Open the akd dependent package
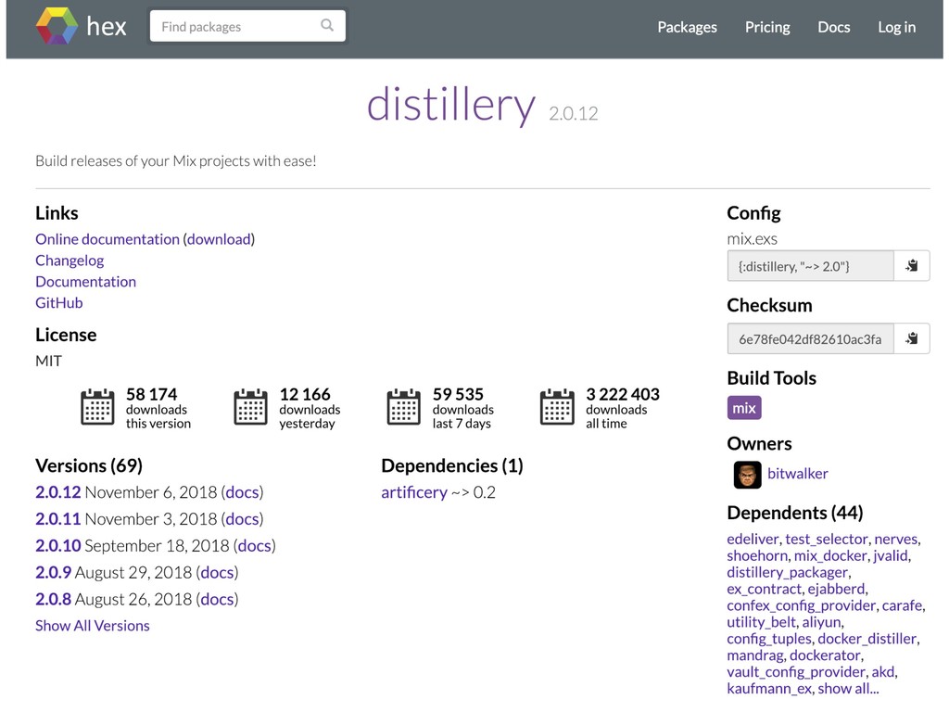This screenshot has width=949, height=712. tap(882, 671)
